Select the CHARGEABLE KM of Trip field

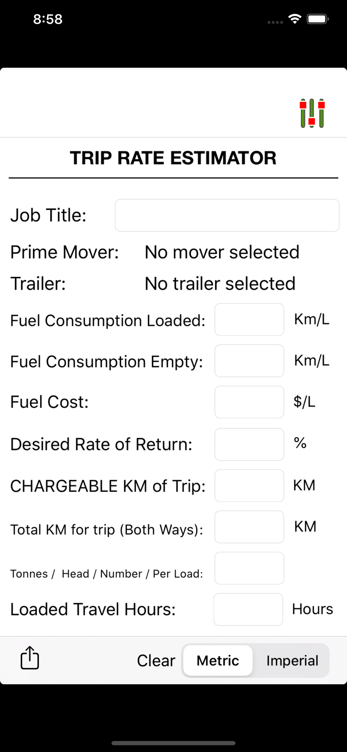tap(249, 486)
